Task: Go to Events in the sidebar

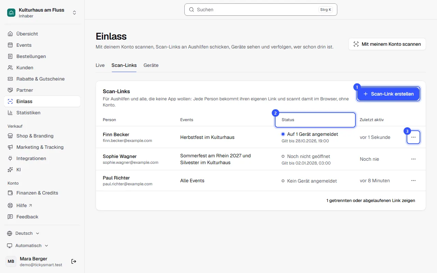Action: tap(42, 45)
